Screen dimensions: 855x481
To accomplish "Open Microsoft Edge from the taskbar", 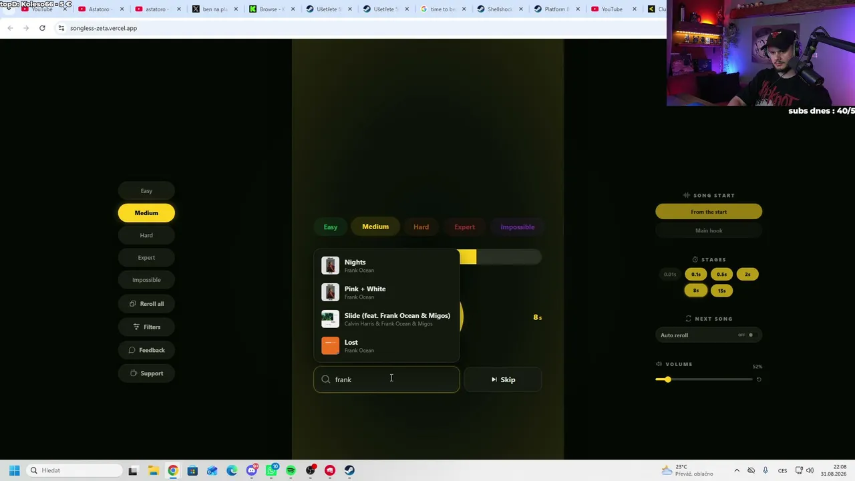I will [232, 470].
